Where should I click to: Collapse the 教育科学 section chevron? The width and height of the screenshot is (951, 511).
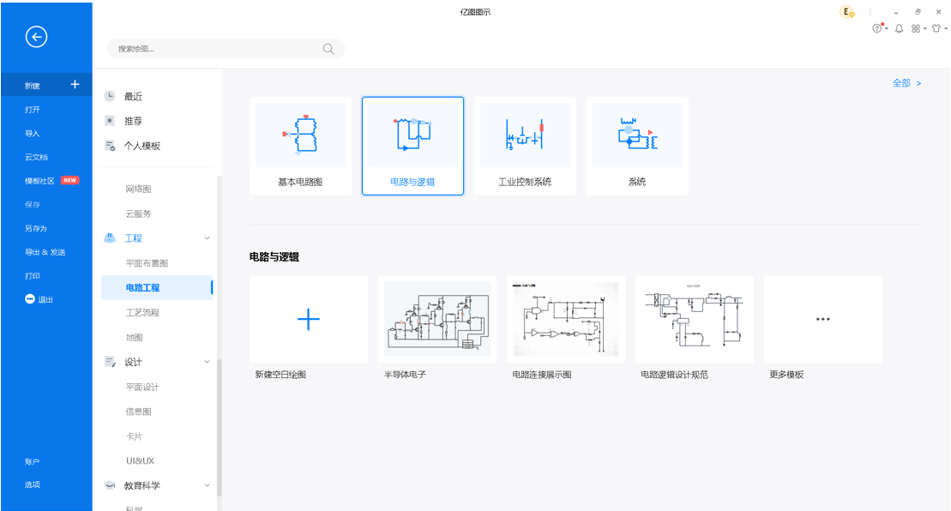[207, 485]
